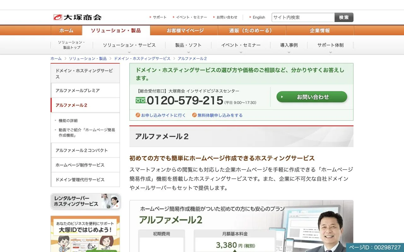Viewport: 404px width, 252px height.
Task: Click the external-link icon beside お申し込みサイトに行く
Action: 138,115
